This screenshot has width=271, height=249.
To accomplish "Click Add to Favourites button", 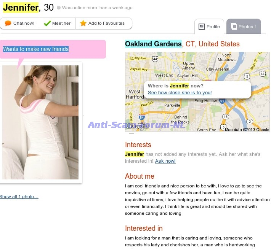I will coord(104,23).
